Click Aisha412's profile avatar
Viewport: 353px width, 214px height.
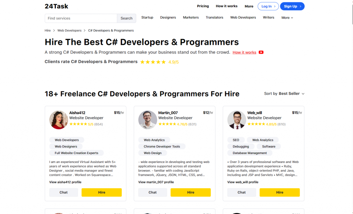point(59,120)
